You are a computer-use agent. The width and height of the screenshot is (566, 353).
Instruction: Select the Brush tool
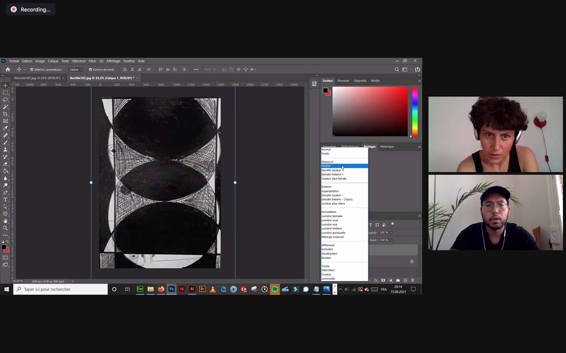click(5, 143)
